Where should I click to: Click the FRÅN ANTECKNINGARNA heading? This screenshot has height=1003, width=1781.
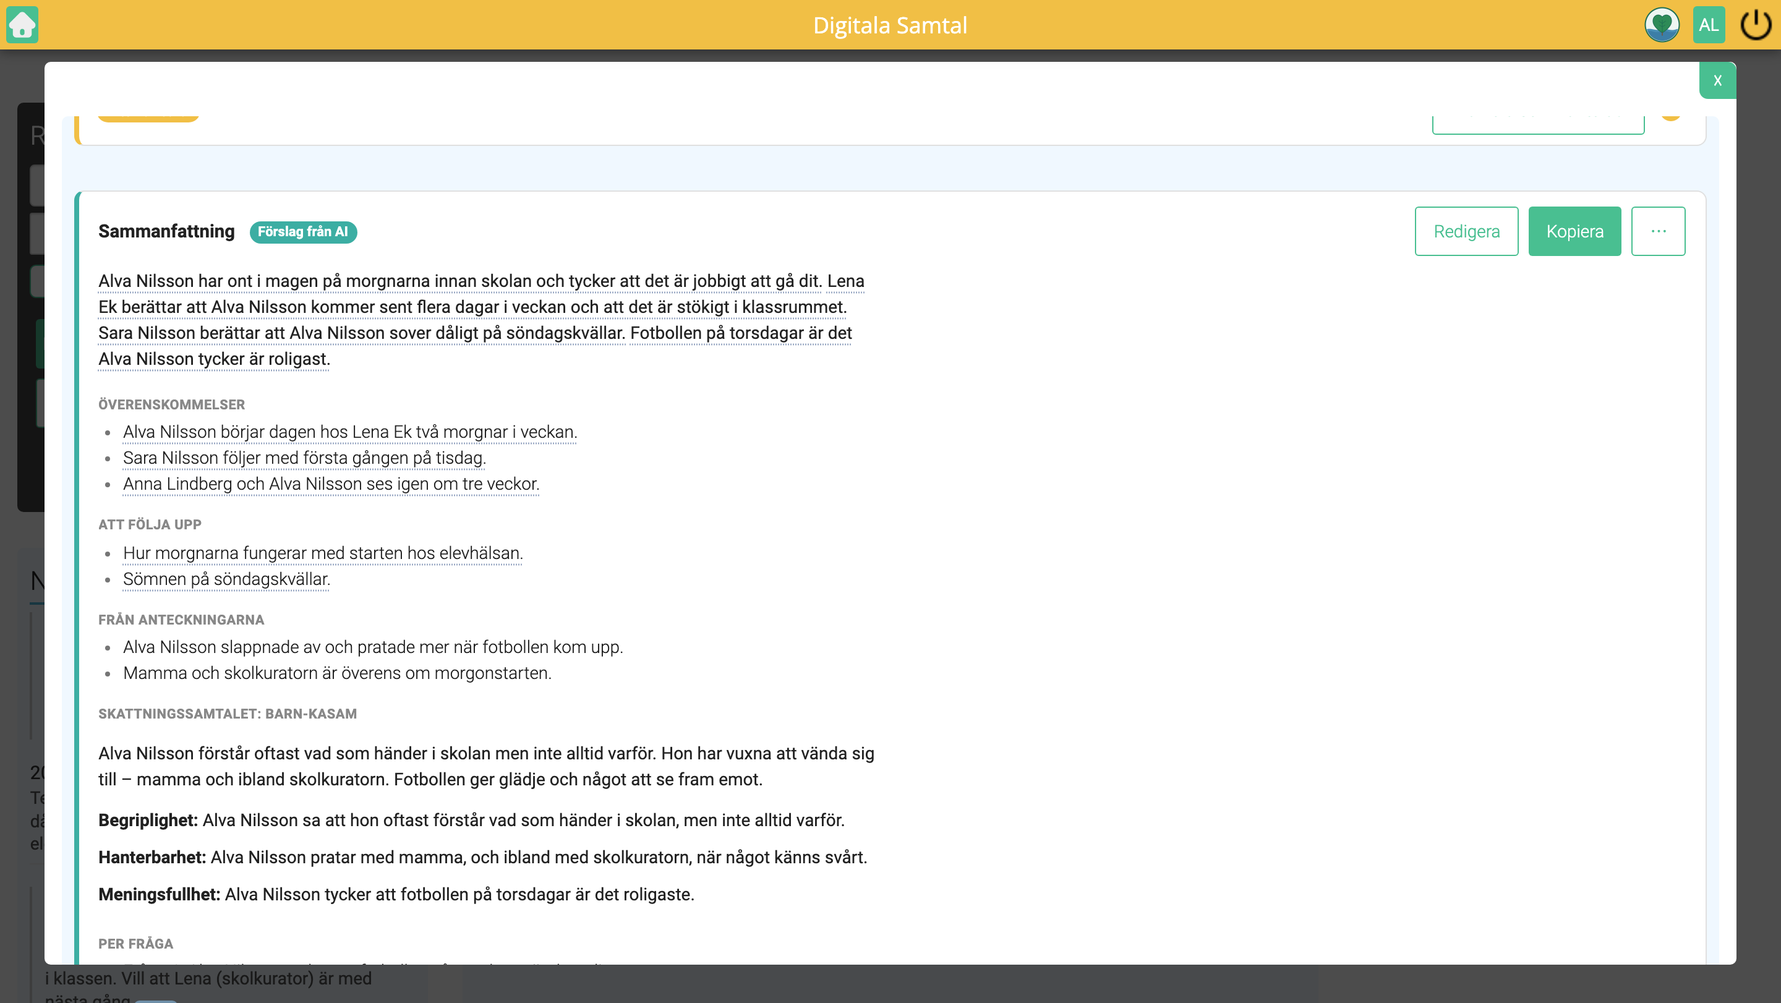click(181, 620)
